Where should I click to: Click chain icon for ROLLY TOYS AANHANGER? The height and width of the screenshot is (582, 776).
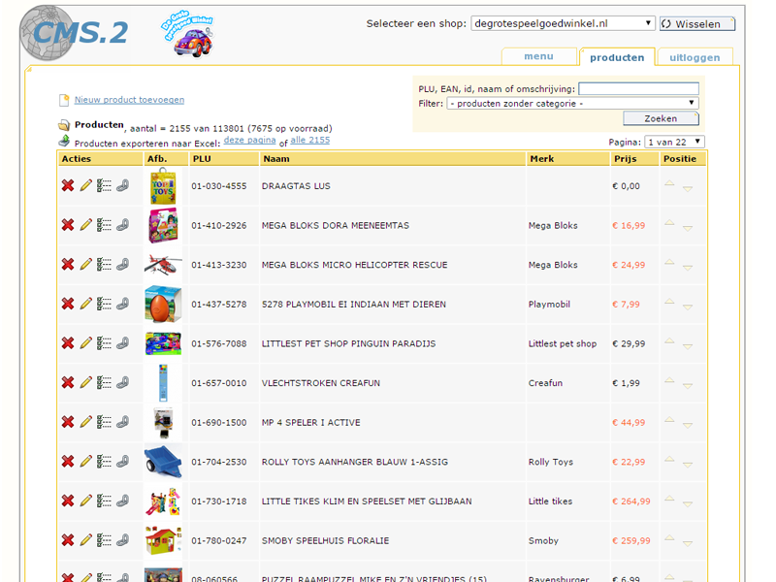point(123,462)
